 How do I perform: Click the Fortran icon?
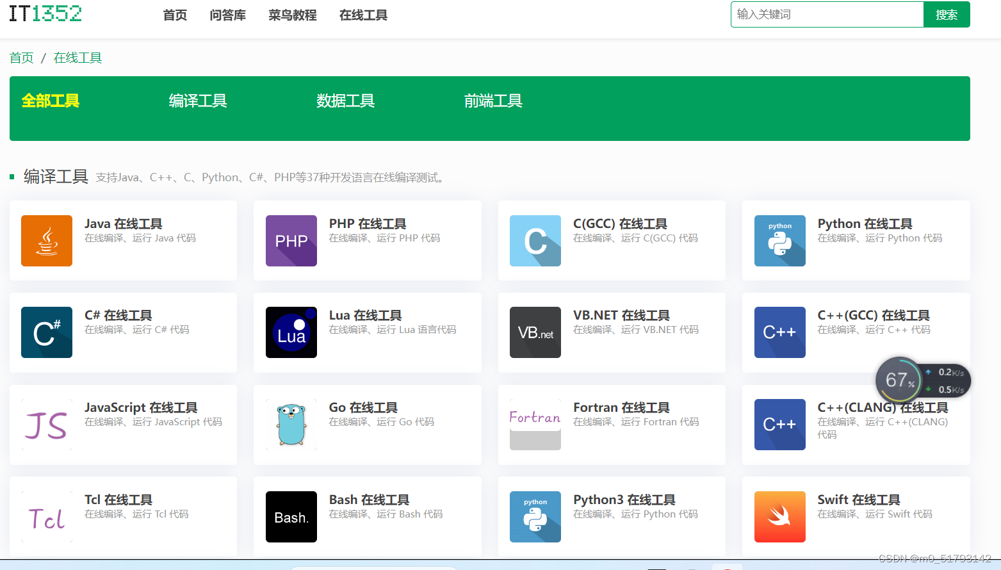pyautogui.click(x=535, y=425)
